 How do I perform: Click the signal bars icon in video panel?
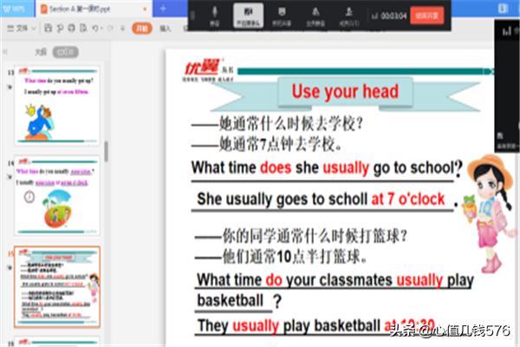click(507, 31)
